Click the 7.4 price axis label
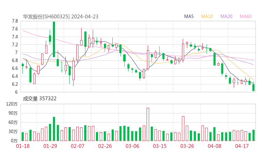 pyautogui.click(x=15, y=37)
